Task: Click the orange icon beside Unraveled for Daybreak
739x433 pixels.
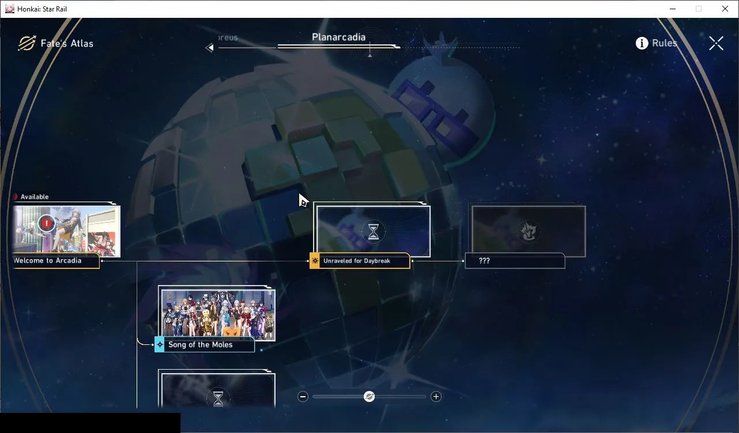Action: (315, 261)
